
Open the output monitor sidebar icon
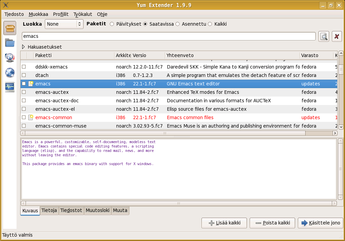coord(10,87)
